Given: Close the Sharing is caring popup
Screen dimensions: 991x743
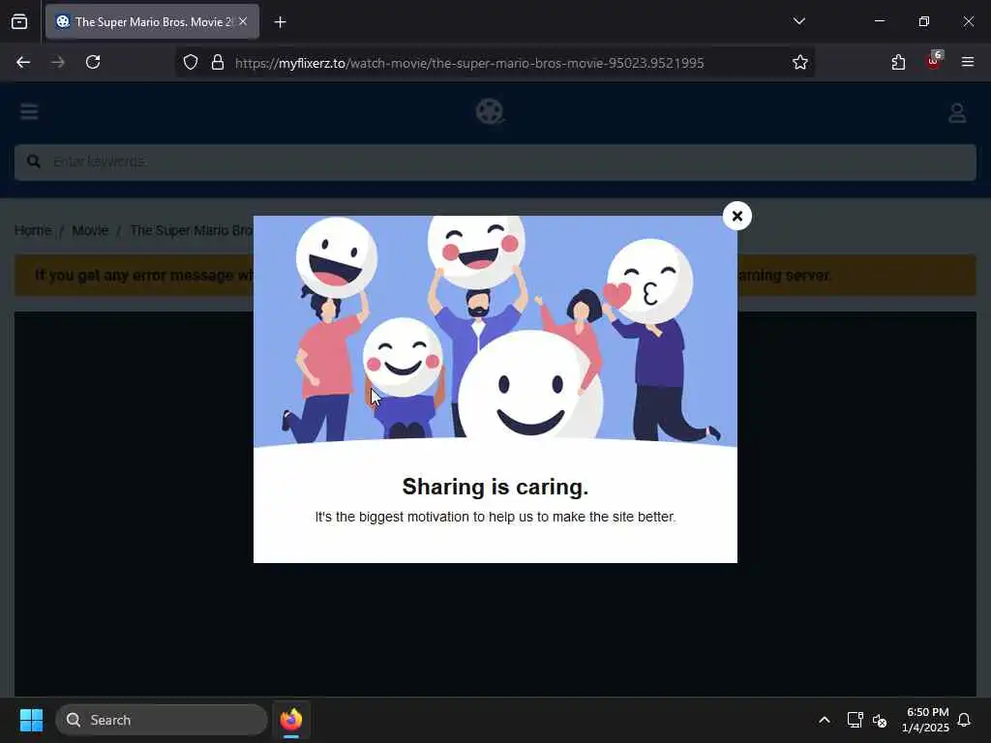Looking at the screenshot, I should coord(736,216).
